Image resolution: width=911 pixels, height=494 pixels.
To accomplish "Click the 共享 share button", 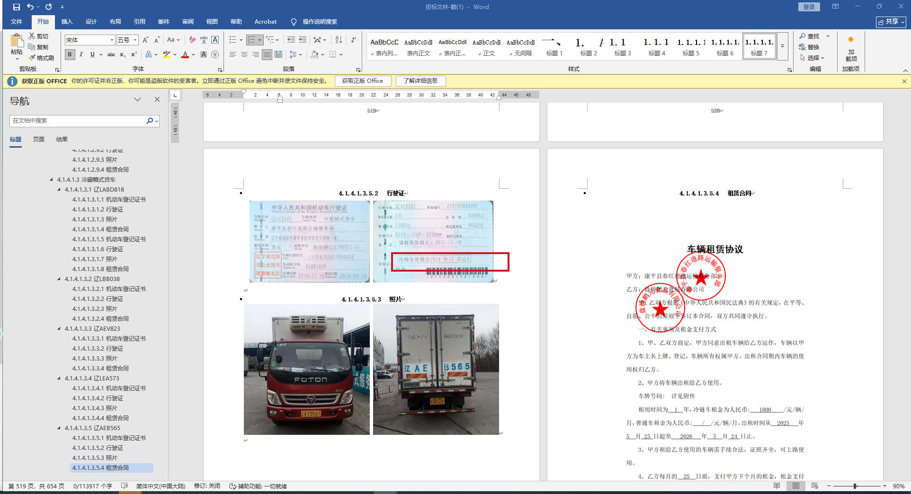I will [x=891, y=22].
